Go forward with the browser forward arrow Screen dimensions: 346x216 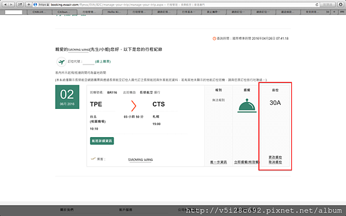point(12,5)
